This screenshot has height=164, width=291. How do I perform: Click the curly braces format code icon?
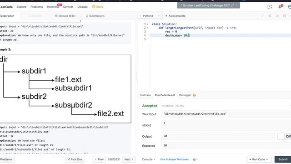pyautogui.click(x=270, y=16)
